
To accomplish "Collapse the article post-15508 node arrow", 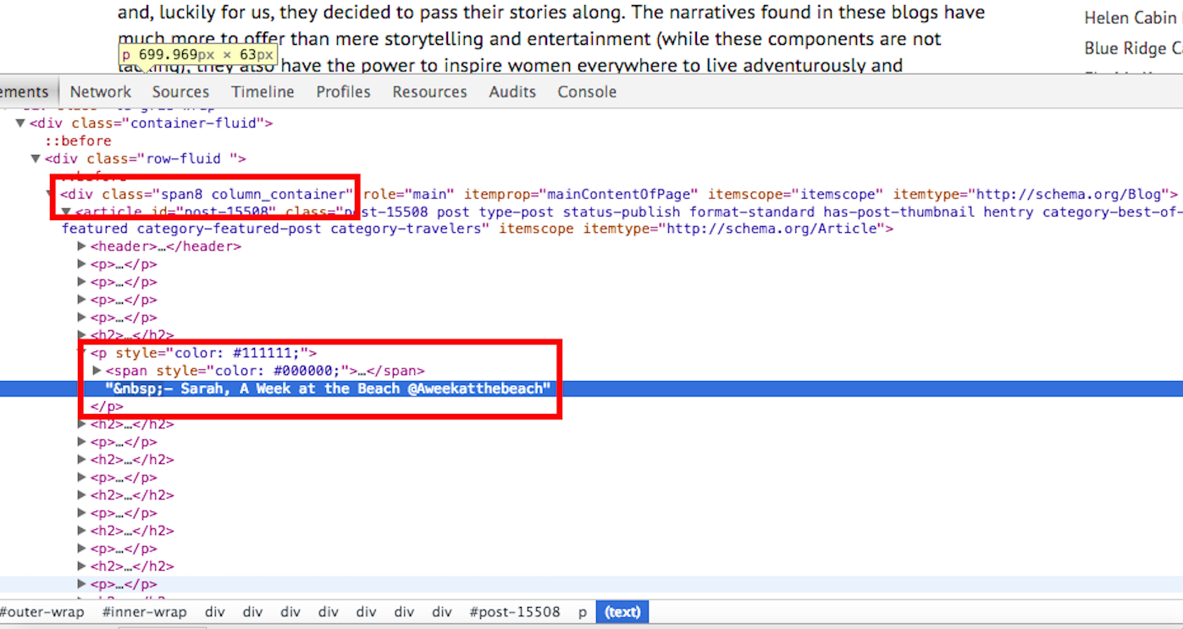I will (66, 212).
